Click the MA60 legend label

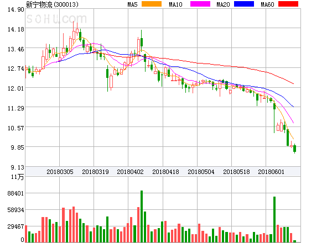tap(267, 4)
